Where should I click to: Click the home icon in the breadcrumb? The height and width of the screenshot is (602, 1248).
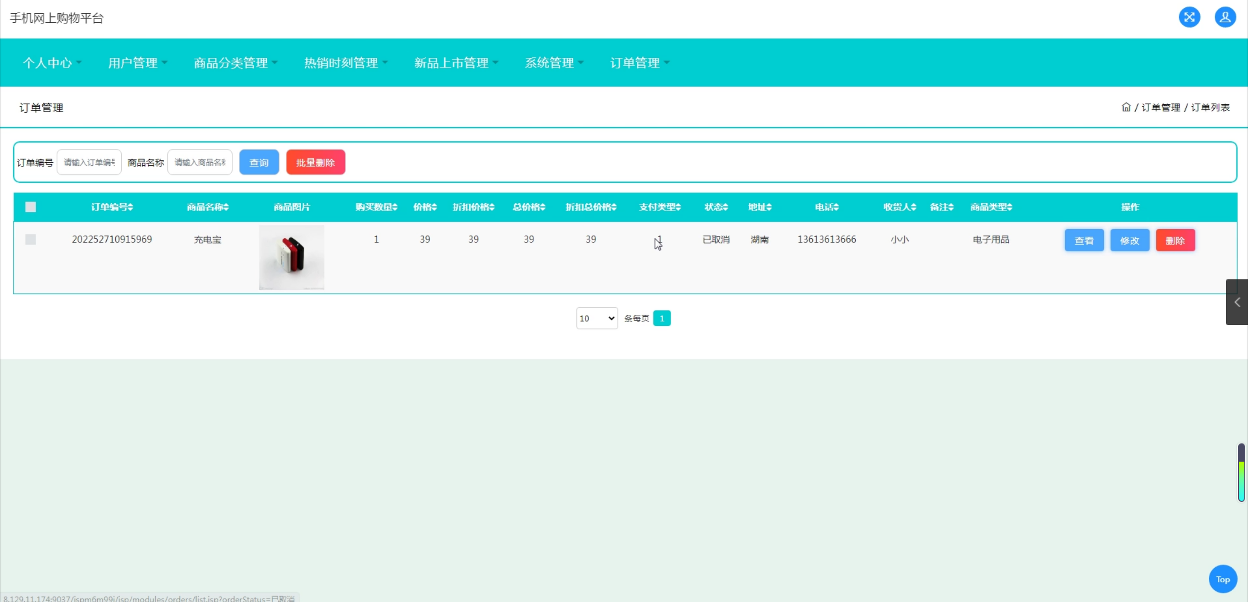tap(1126, 107)
